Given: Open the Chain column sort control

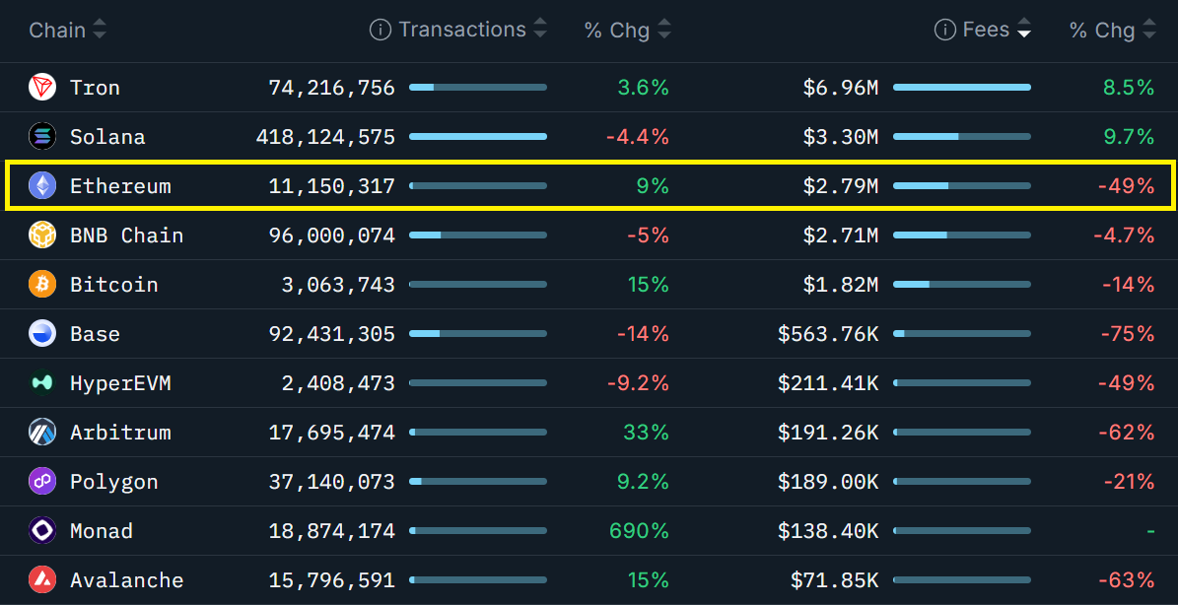Looking at the screenshot, I should 99,29.
